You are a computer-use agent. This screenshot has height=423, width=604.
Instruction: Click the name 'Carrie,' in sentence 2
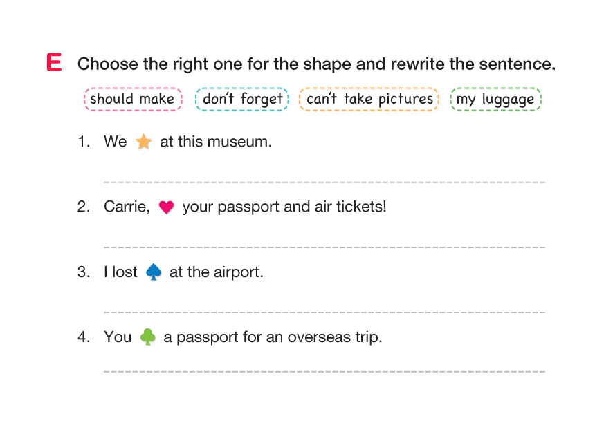click(127, 207)
